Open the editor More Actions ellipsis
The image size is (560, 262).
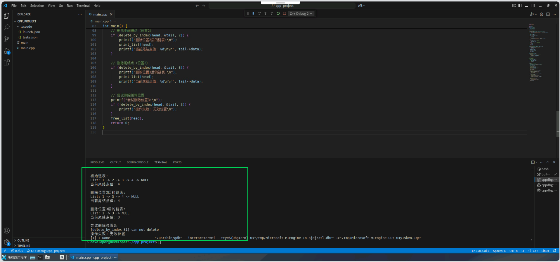click(x=554, y=14)
